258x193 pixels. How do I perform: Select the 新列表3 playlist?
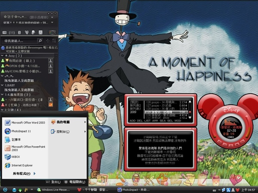point(135,109)
